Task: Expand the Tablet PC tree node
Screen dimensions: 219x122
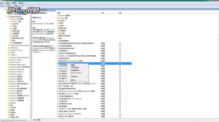Action: coord(7,55)
